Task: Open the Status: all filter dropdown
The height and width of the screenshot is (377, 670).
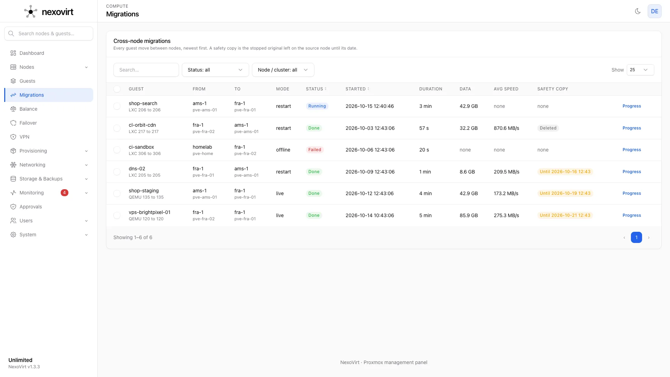Action: click(x=215, y=70)
